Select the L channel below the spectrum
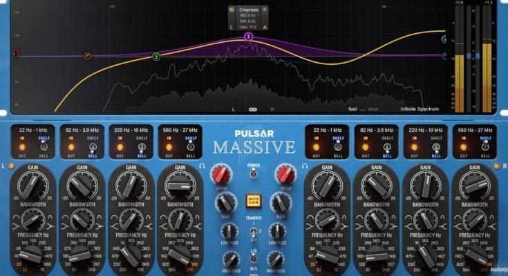508x276 pixels. (x=234, y=109)
